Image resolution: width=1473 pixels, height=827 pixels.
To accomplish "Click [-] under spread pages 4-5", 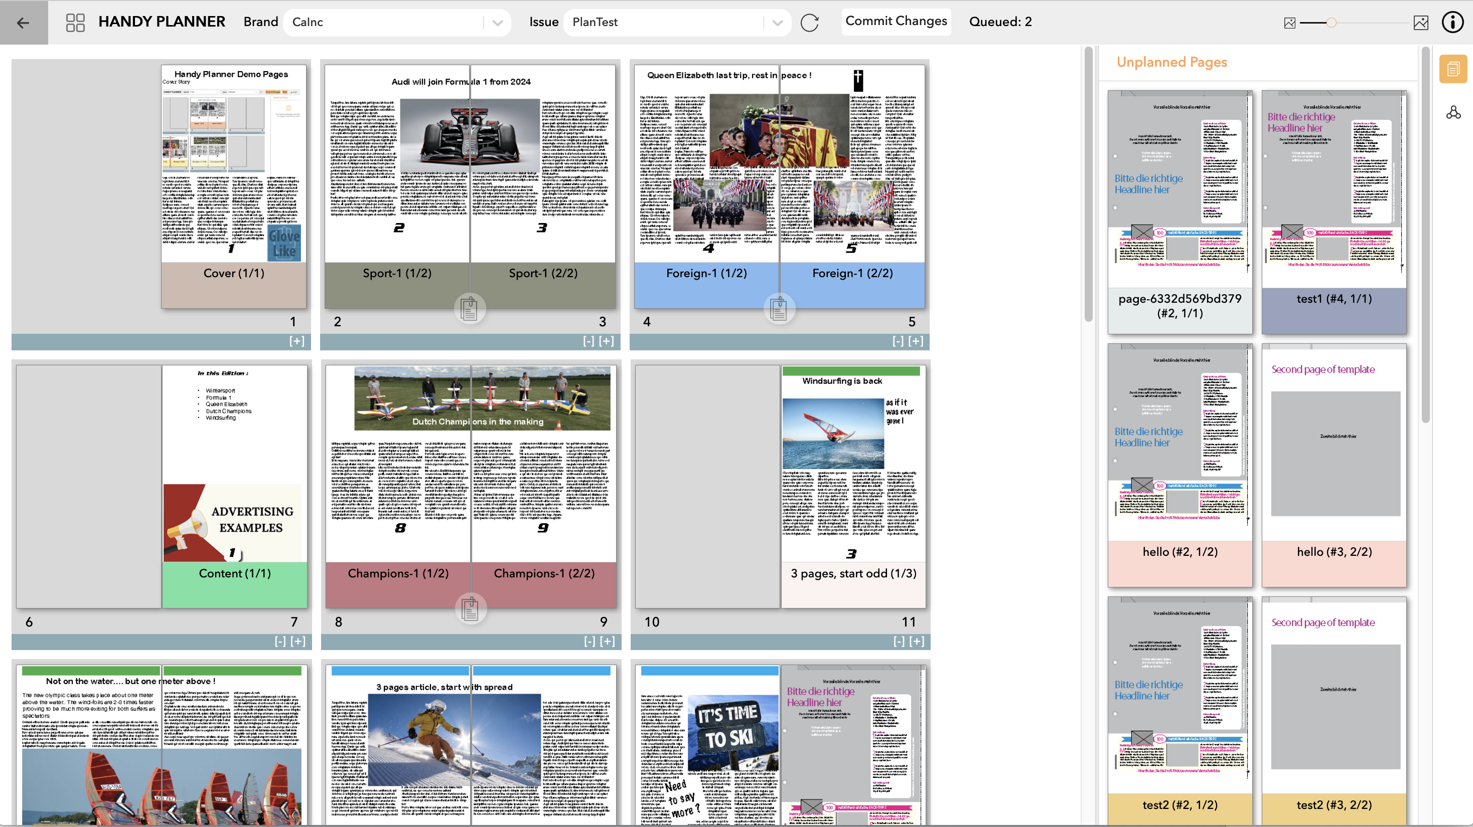I will 898,341.
